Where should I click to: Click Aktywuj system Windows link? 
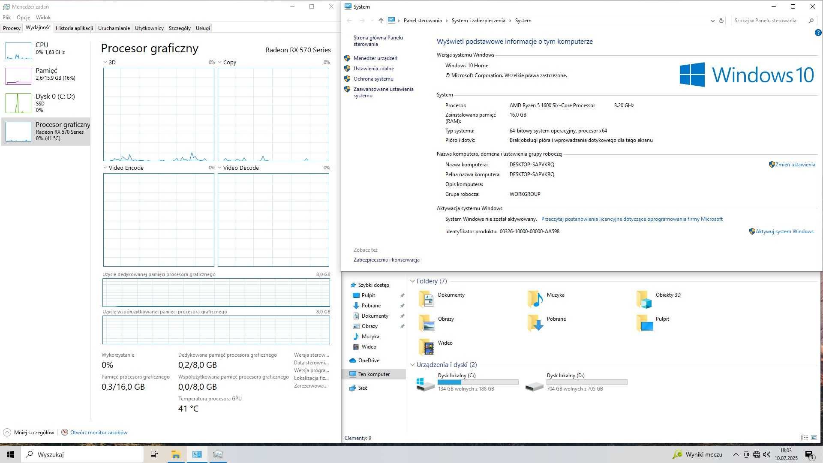pyautogui.click(x=784, y=231)
